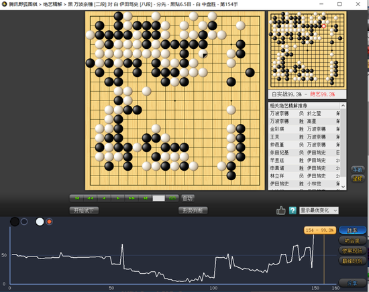Click the lone white stone near the board center-left
The image size is (369, 292).
[146, 91]
